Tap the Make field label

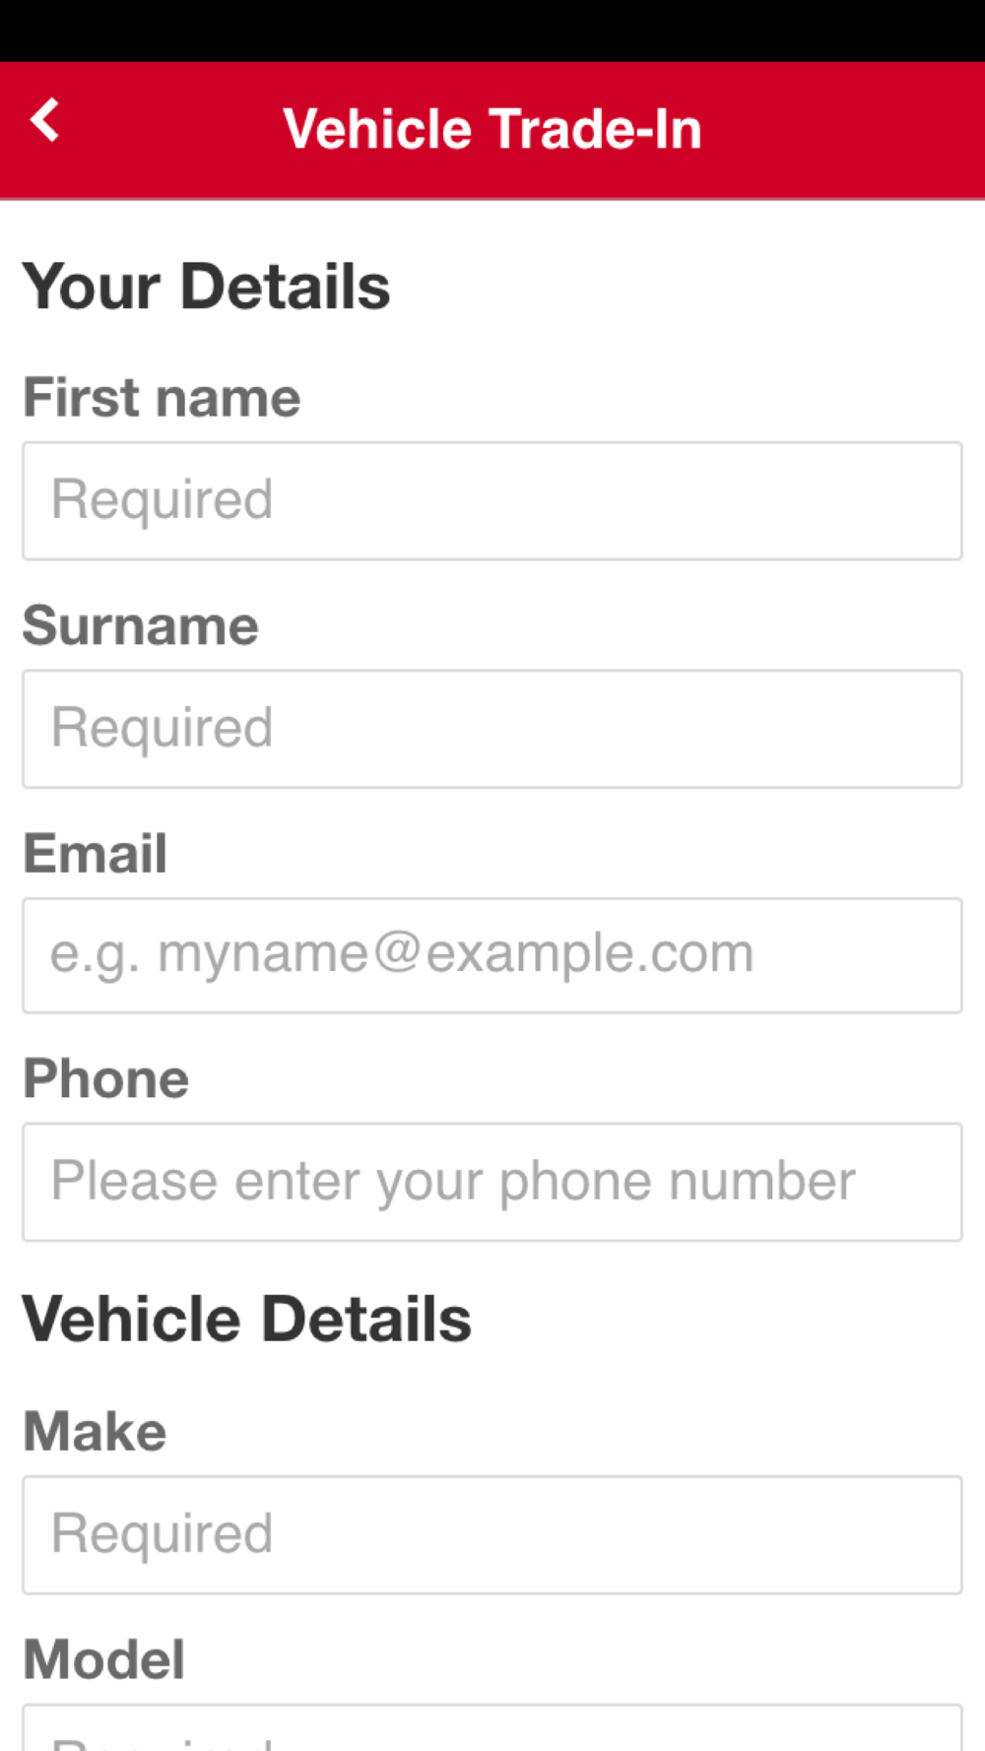pos(96,1431)
